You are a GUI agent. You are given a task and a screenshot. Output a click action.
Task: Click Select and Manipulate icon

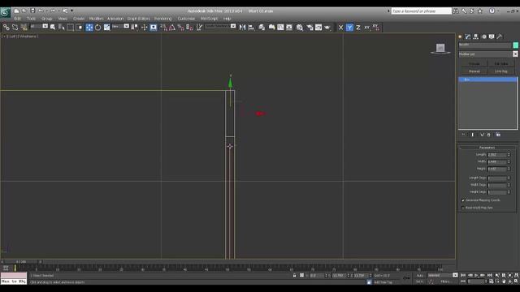tap(145, 28)
